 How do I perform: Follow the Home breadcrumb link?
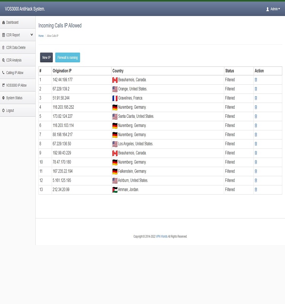41,36
